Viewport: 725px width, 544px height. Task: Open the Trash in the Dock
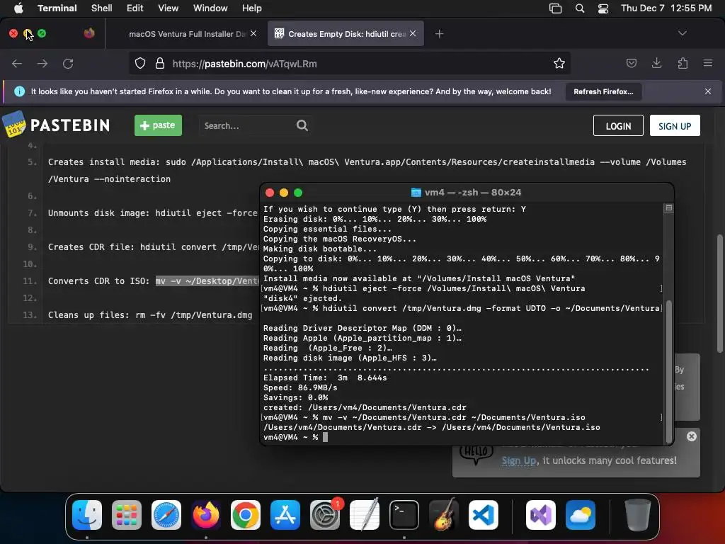[638, 515]
